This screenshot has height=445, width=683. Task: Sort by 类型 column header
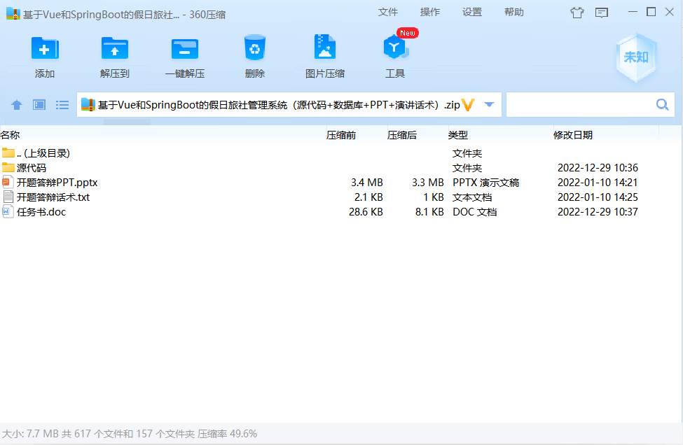[x=458, y=135]
